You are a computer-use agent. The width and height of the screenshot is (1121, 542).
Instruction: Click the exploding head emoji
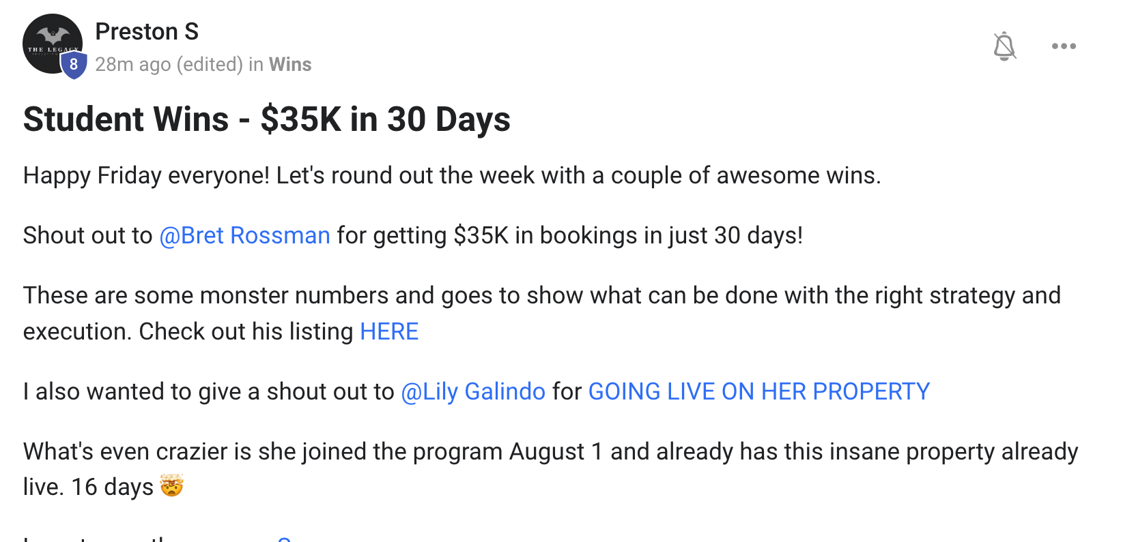[171, 486]
